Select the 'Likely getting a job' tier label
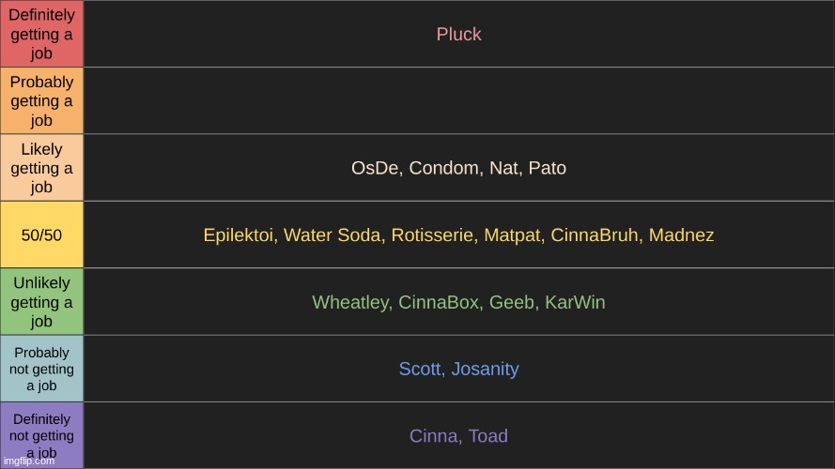 [41, 168]
